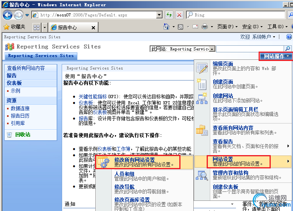Open the 页面(P) menu
Image resolution: width=293 pixels, height=211 pixels.
tap(227, 27)
